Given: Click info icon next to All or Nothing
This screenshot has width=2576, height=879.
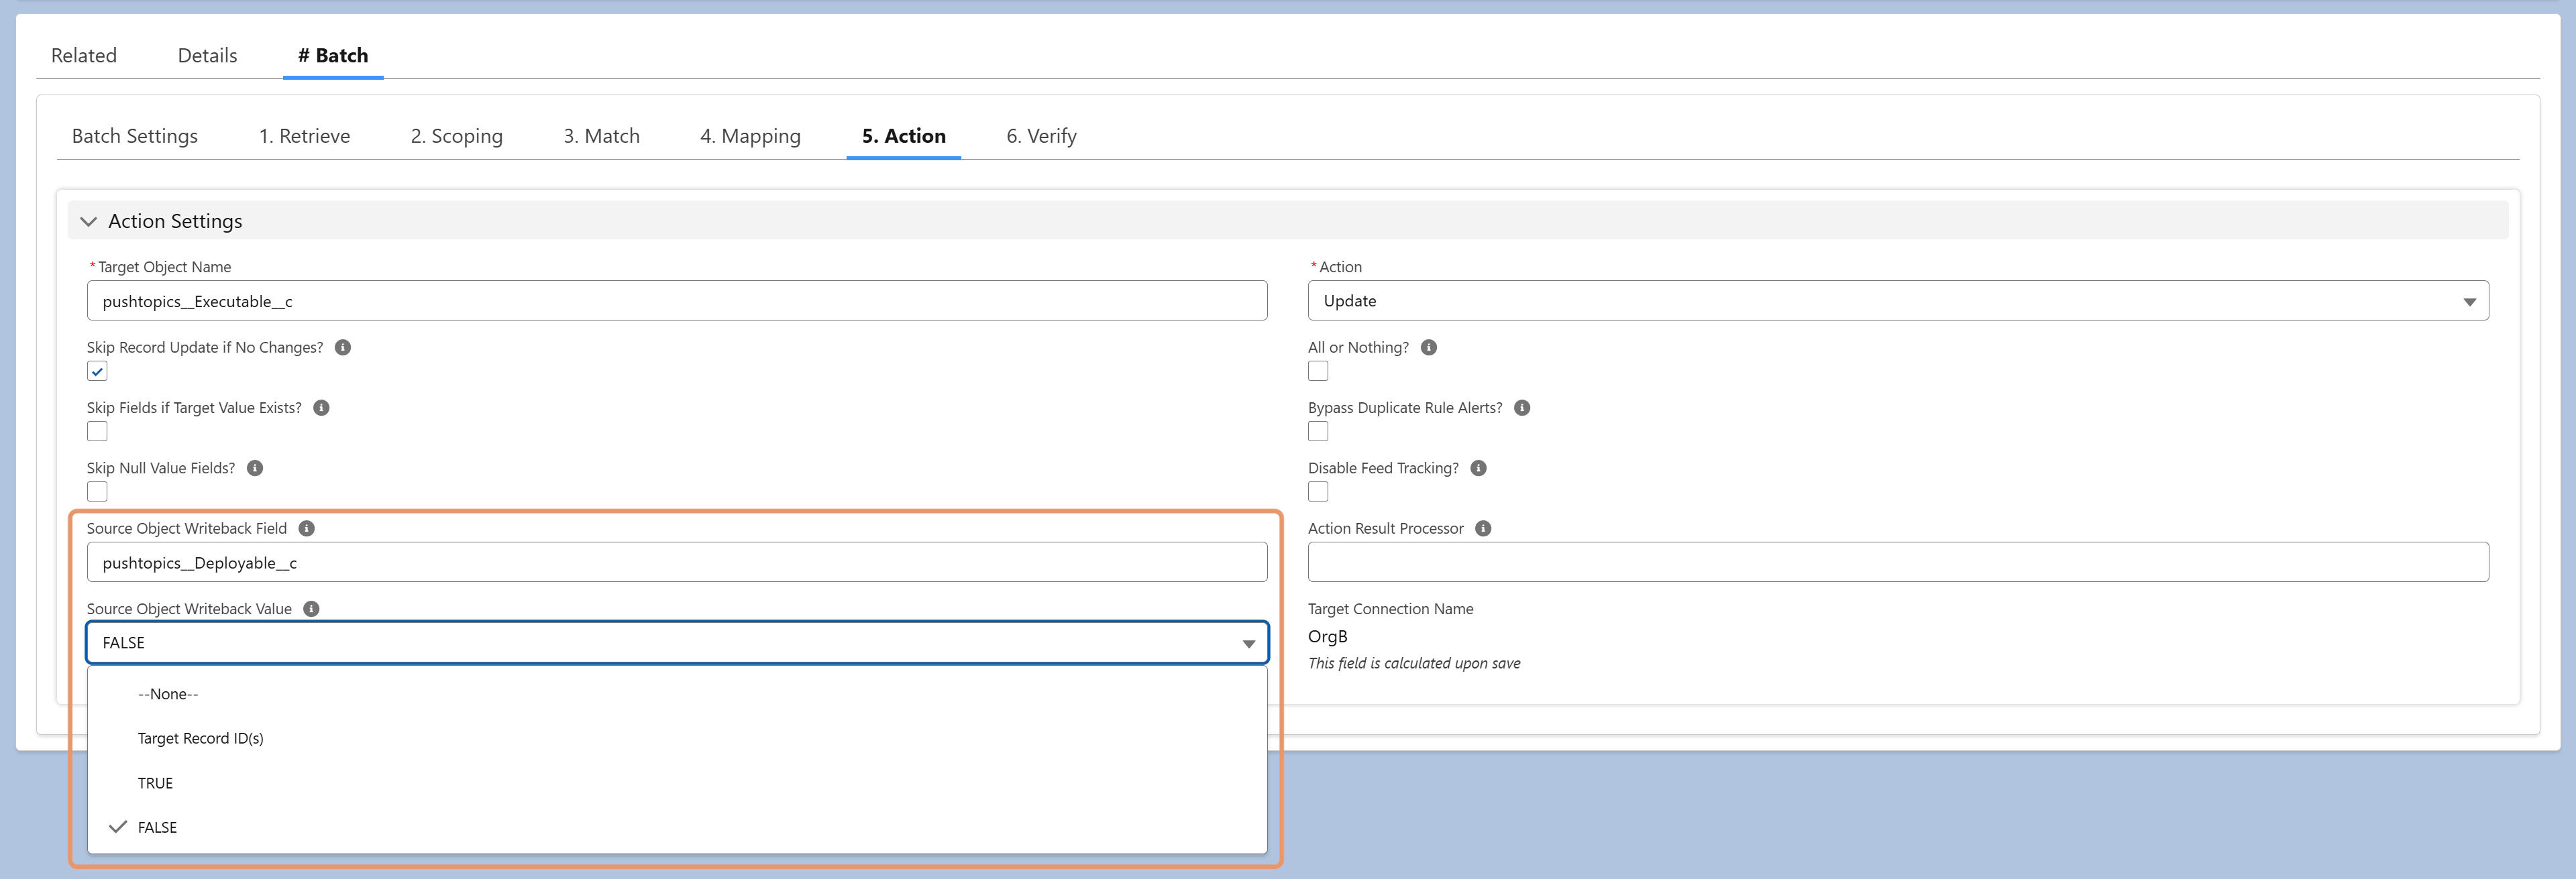Looking at the screenshot, I should [1429, 347].
